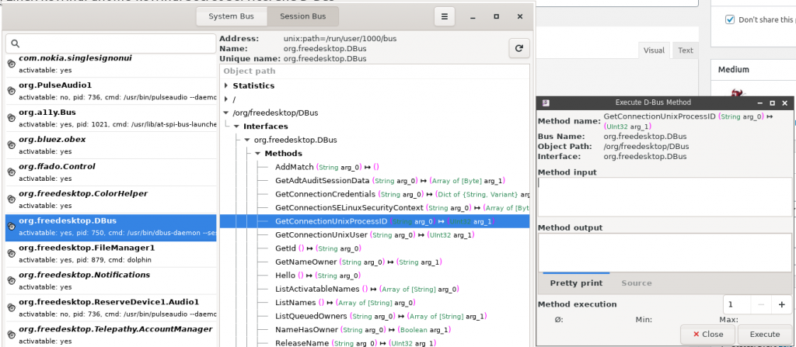
Task: Click the search magnifier icon
Action: tap(16, 43)
